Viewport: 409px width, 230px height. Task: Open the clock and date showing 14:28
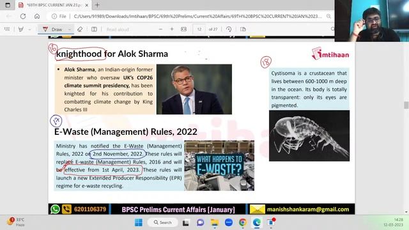click(394, 222)
